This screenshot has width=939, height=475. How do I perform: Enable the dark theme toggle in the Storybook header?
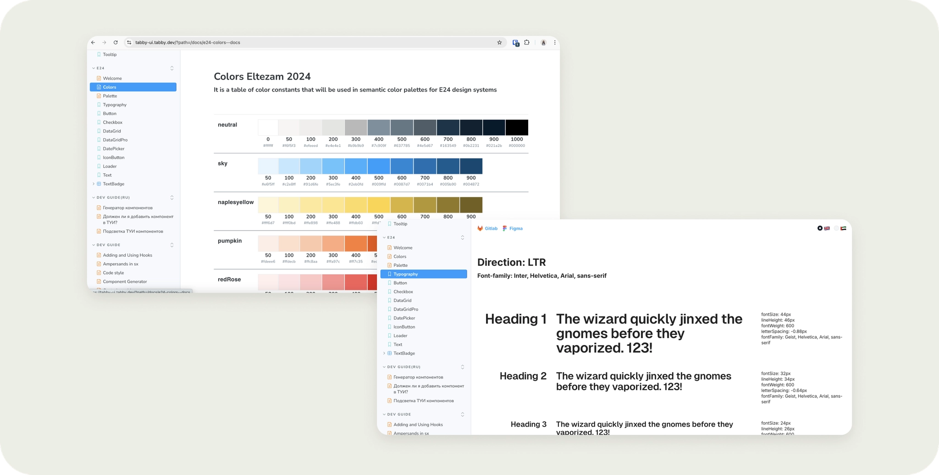pos(820,228)
